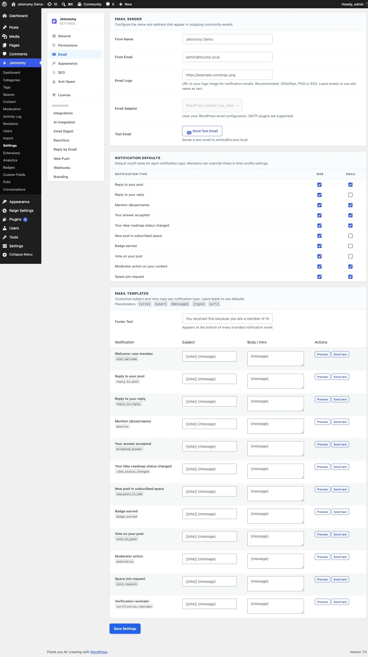This screenshot has width=368, height=657.
Task: Click the WordPress footer link
Action: pyautogui.click(x=99, y=652)
